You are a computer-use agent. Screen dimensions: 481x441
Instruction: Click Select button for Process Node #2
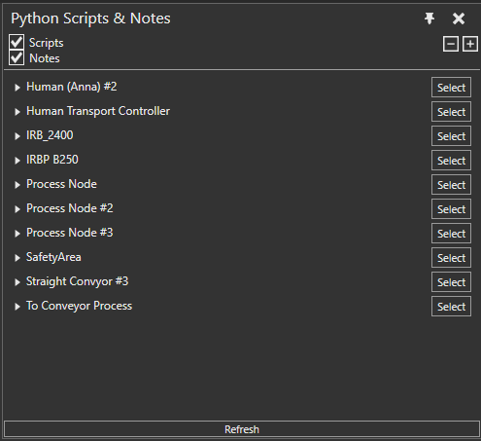[451, 209]
